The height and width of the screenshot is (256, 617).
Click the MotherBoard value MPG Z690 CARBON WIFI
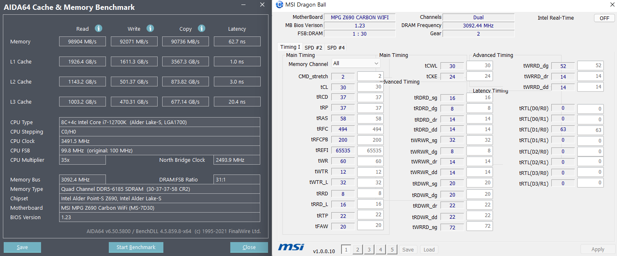click(360, 17)
